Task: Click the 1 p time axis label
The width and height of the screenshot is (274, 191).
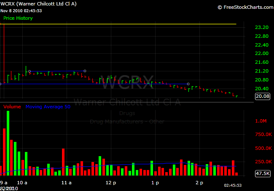Action: pyautogui.click(x=155, y=183)
